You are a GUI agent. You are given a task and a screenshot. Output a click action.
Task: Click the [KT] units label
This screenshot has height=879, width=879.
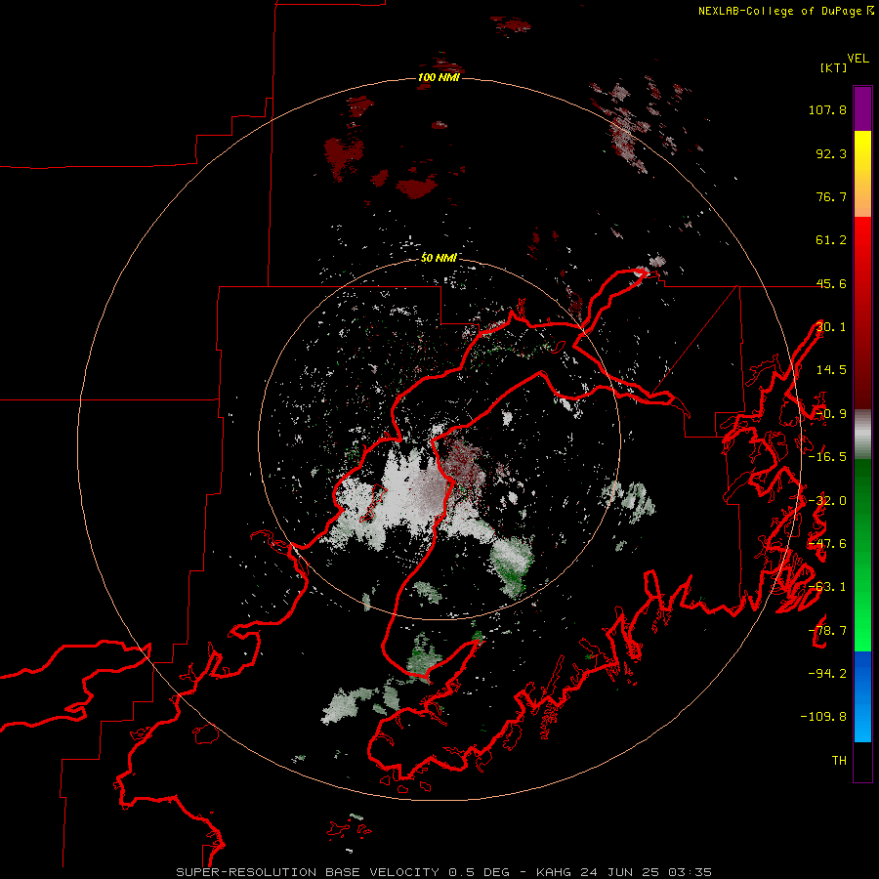(x=834, y=67)
